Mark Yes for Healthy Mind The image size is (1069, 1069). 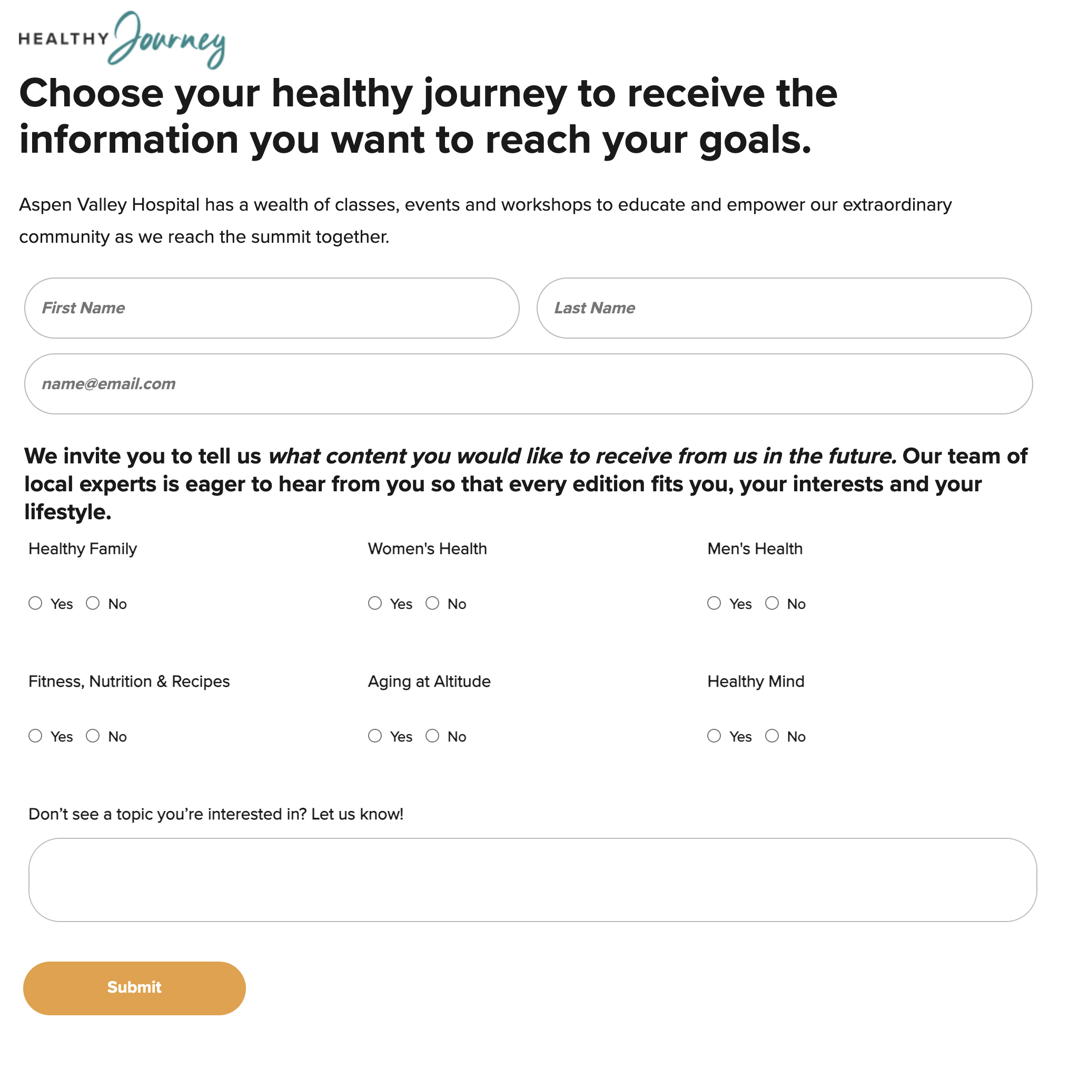[x=714, y=736]
